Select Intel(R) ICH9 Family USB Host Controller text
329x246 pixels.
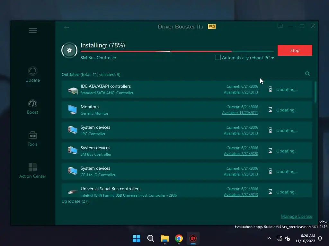click(129, 195)
